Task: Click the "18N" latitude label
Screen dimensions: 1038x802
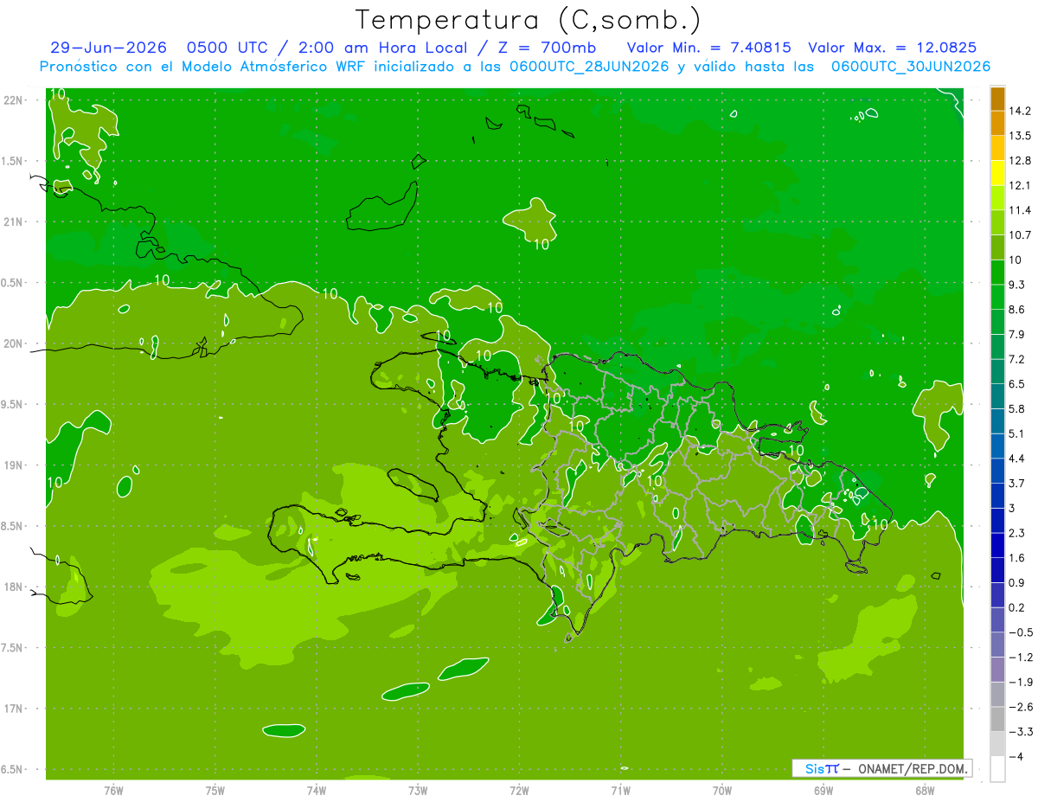Action: coord(14,587)
